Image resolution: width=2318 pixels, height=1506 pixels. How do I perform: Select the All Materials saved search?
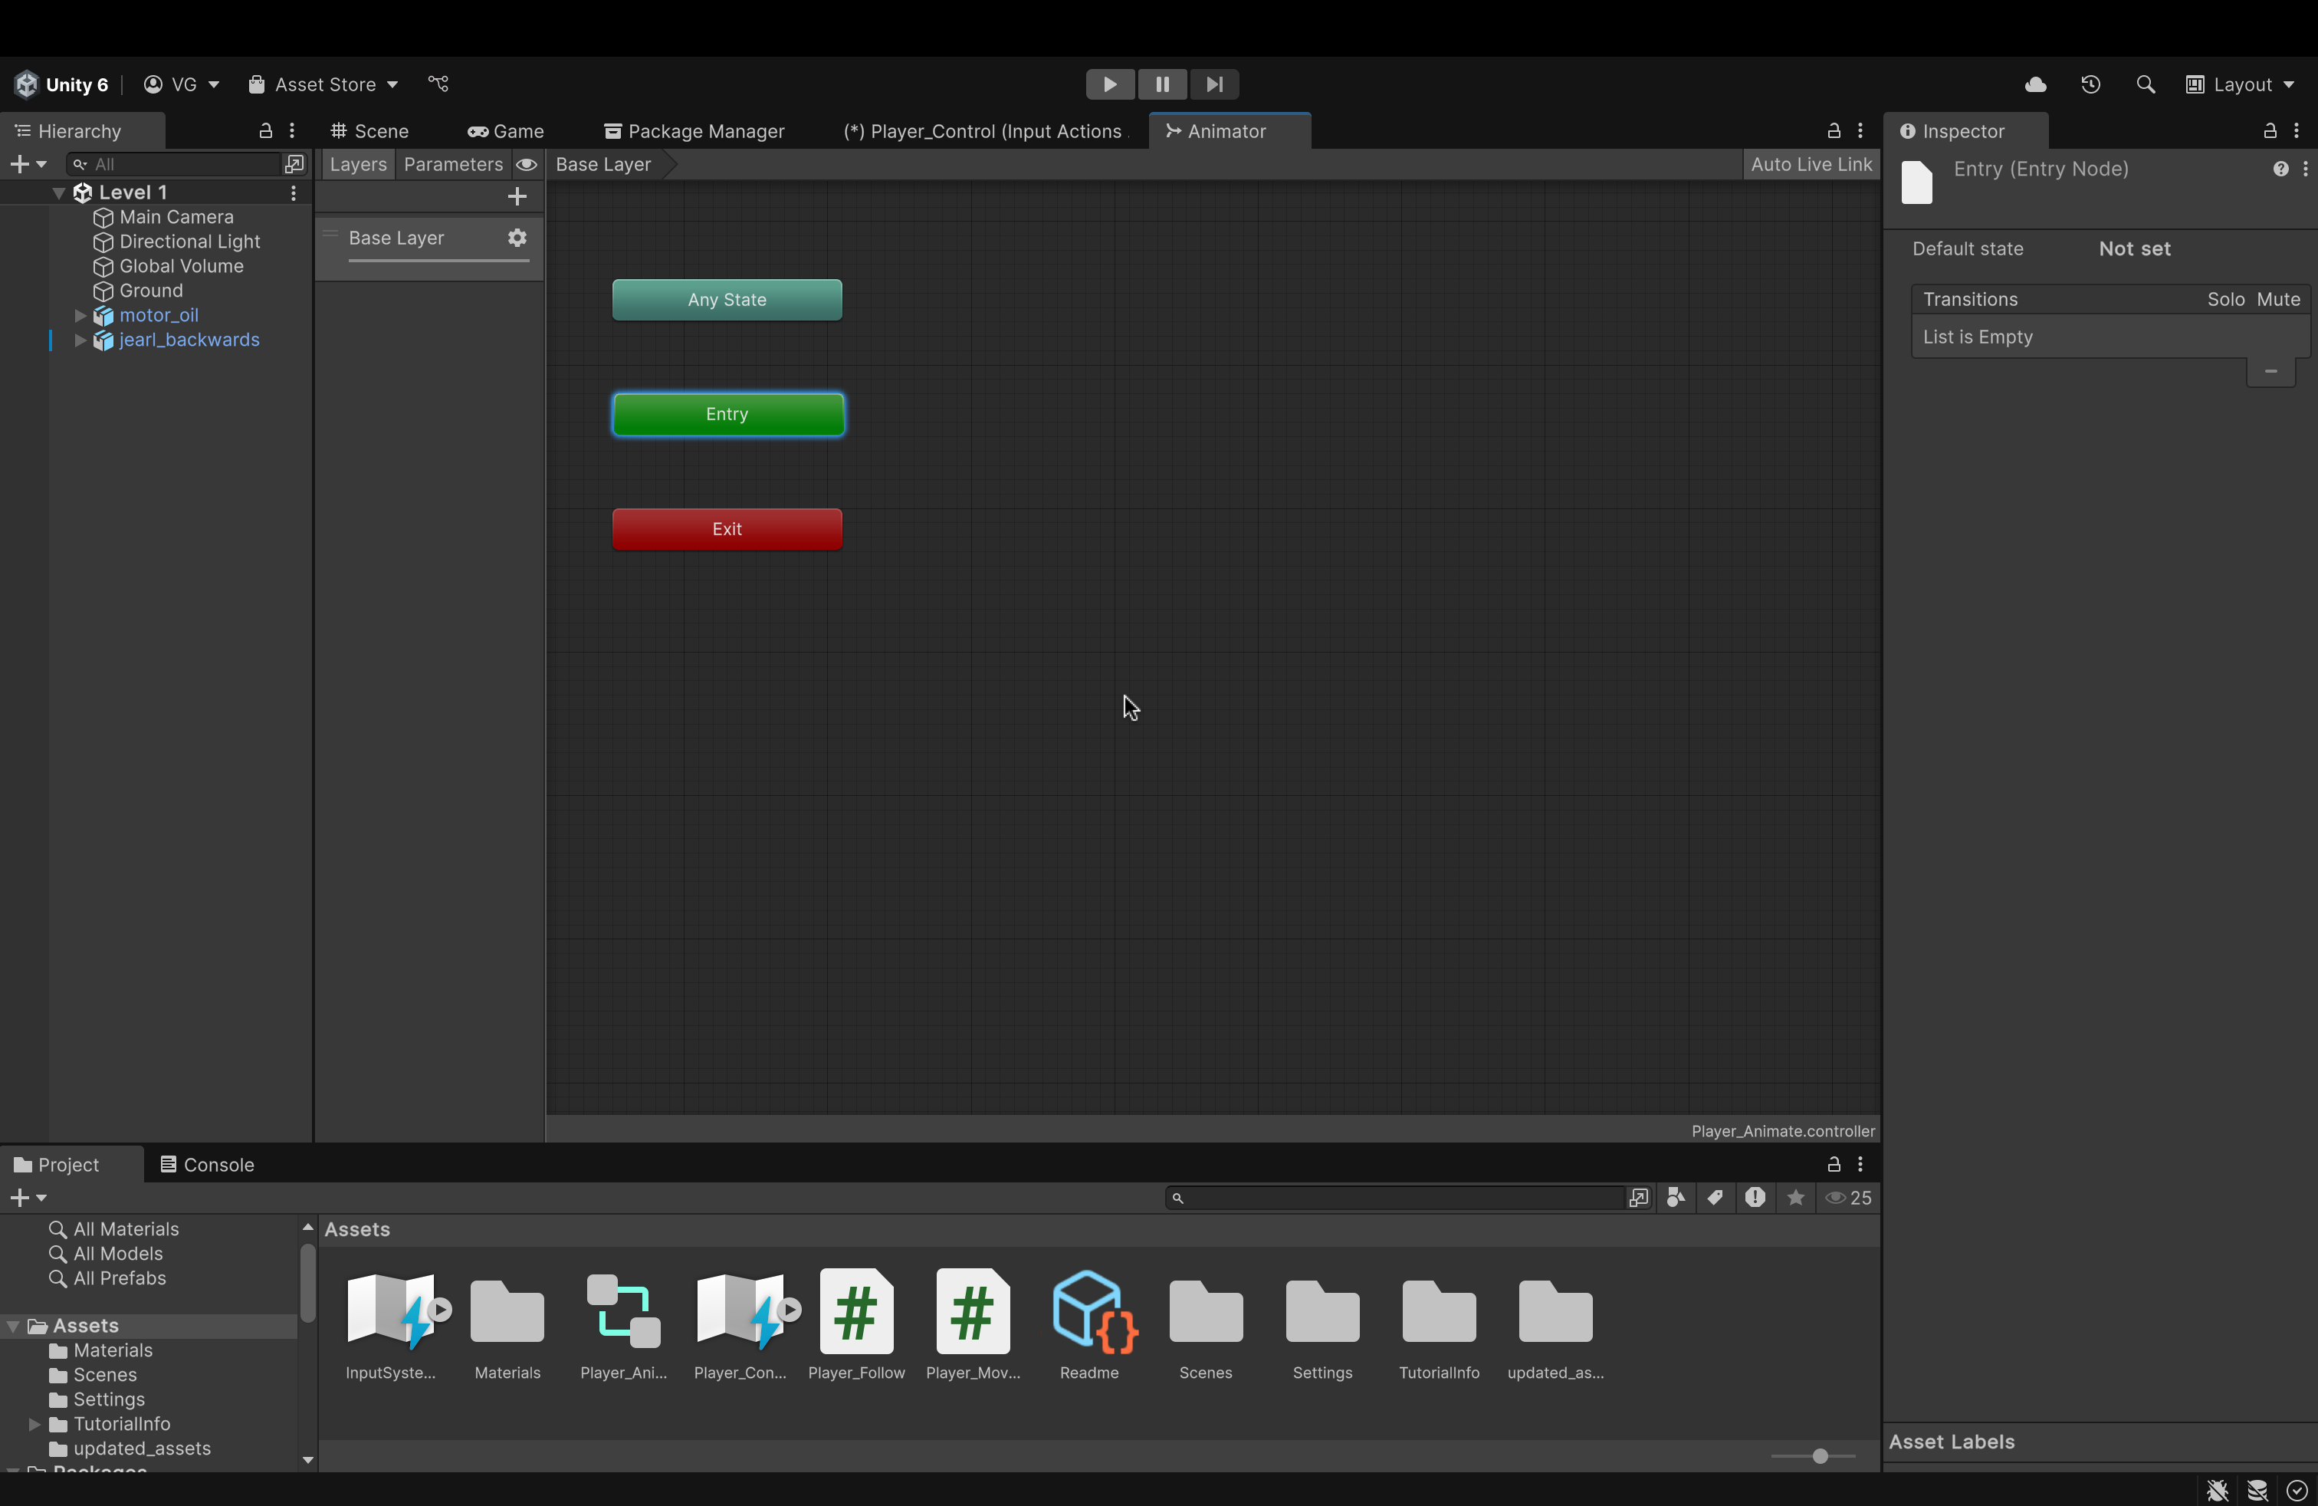pyautogui.click(x=114, y=1229)
